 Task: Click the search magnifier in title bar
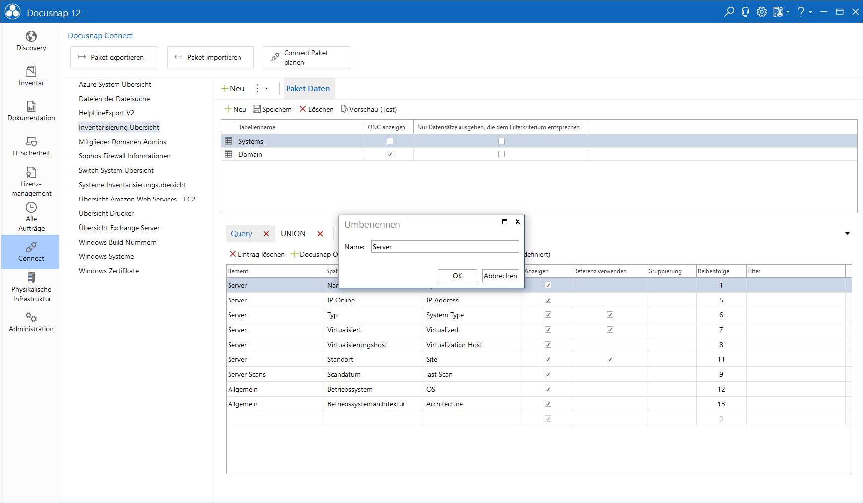pos(729,12)
